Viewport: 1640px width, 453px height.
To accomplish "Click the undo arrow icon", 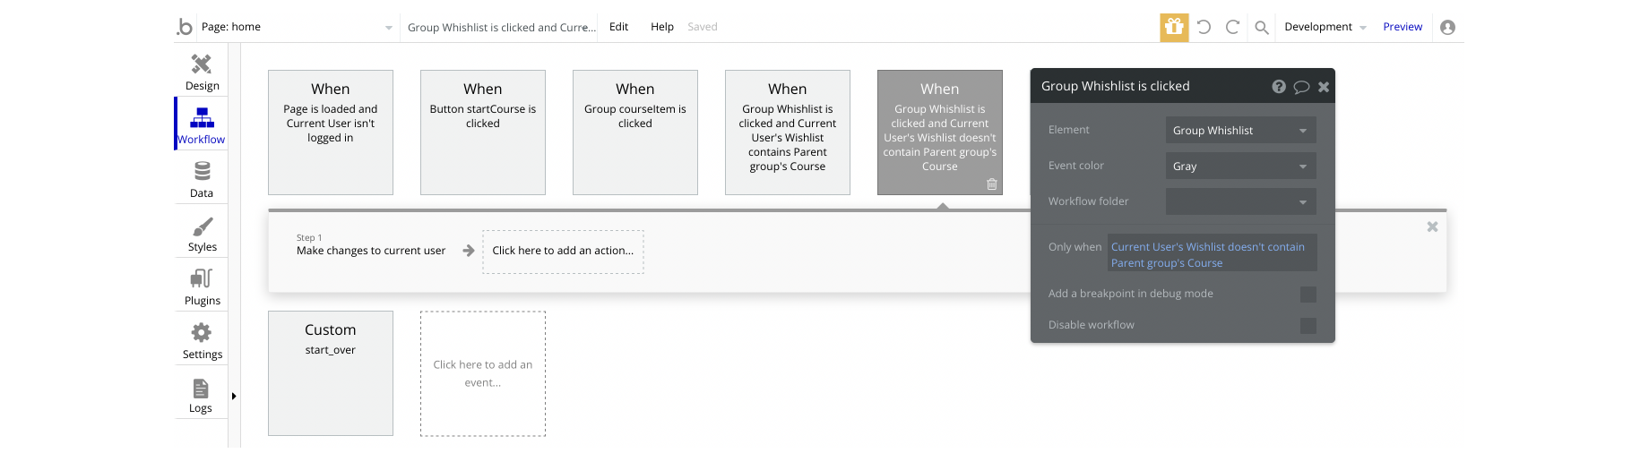I will click(1204, 28).
